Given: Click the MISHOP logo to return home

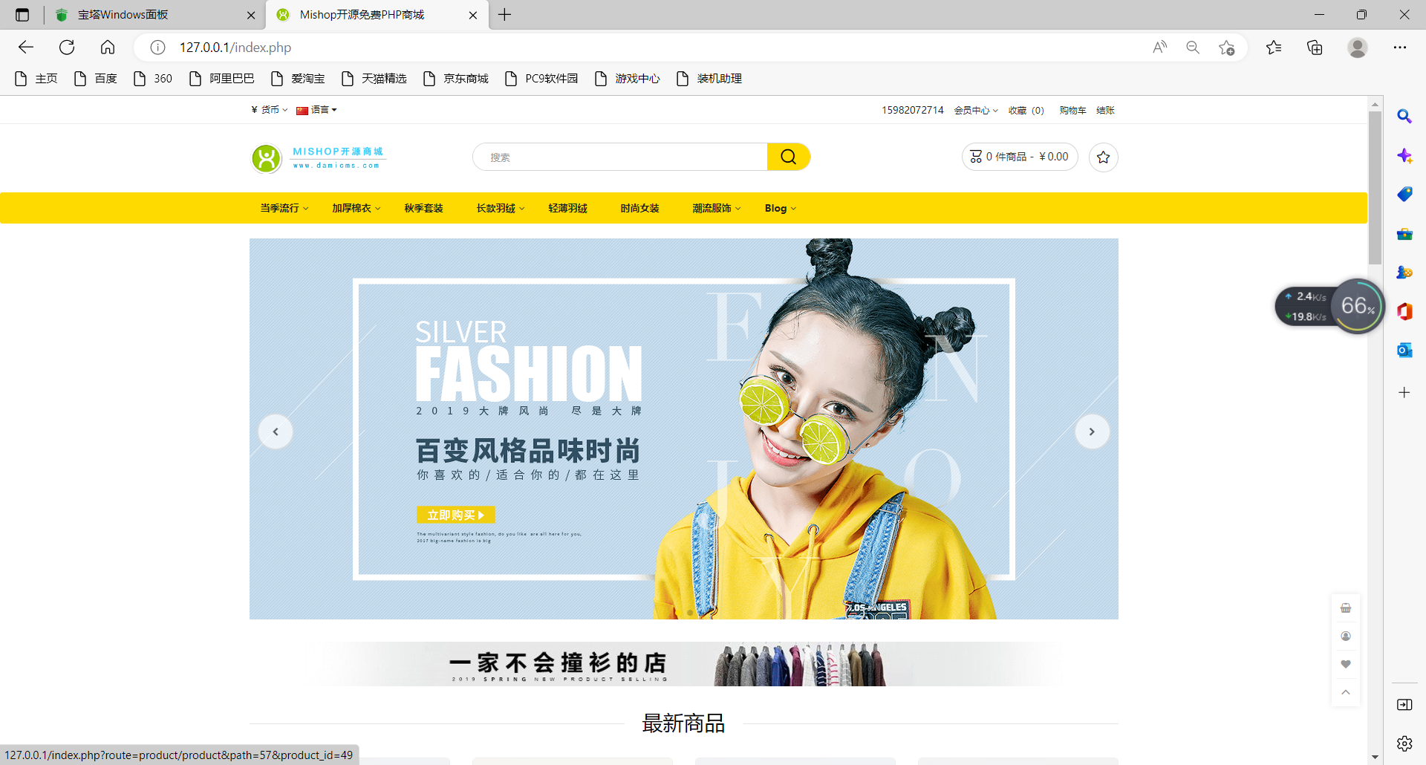Looking at the screenshot, I should click(318, 157).
